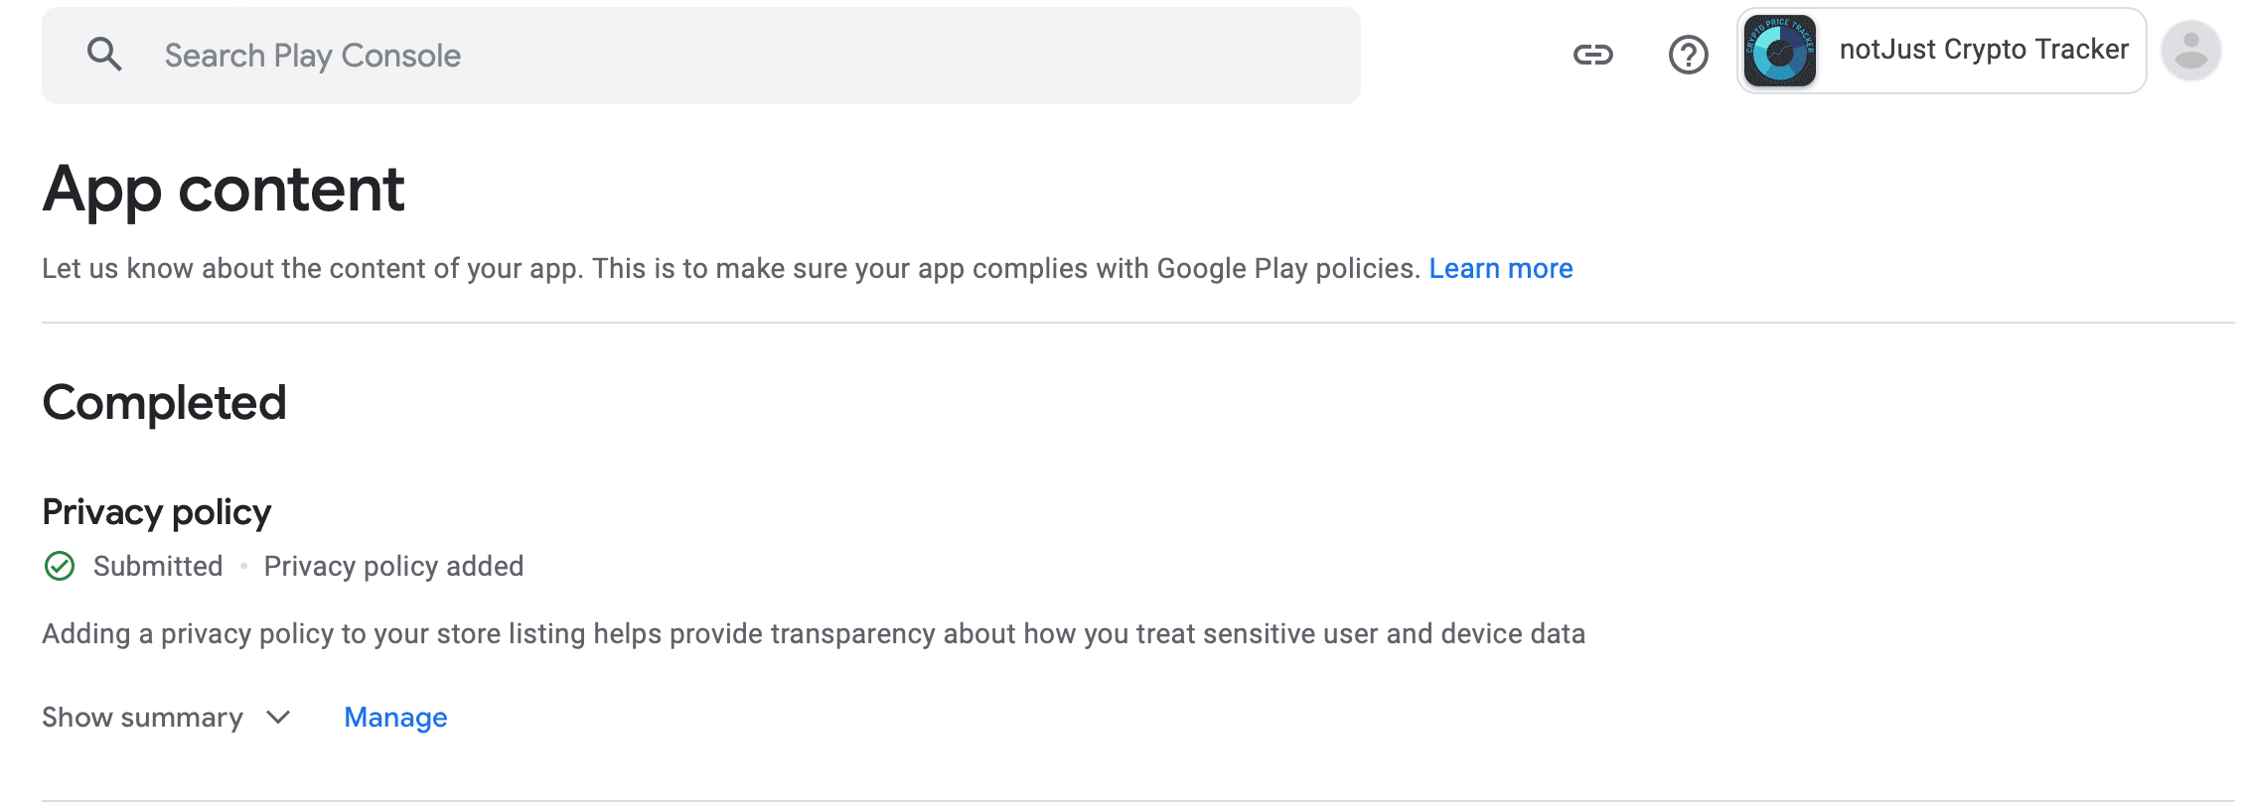Open the app switcher showing notJust Crypto Tracker
Image resolution: width=2245 pixels, height=808 pixels.
1939,49
